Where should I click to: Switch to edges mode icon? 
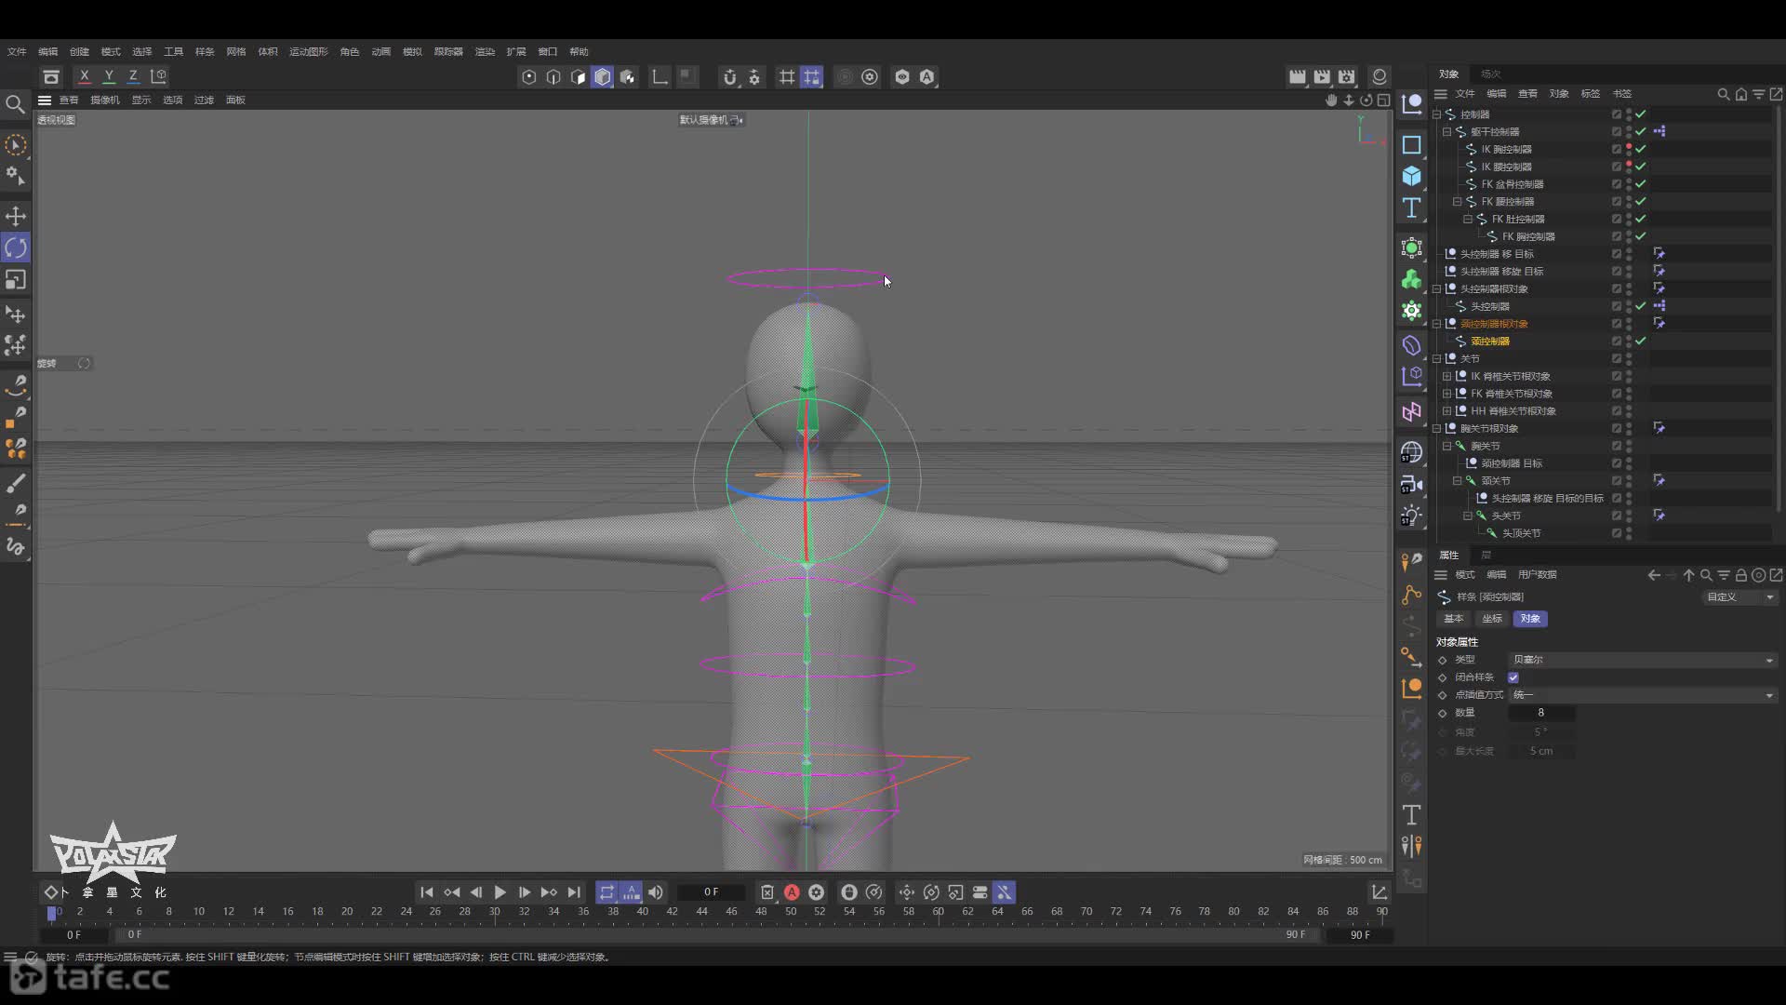click(553, 77)
